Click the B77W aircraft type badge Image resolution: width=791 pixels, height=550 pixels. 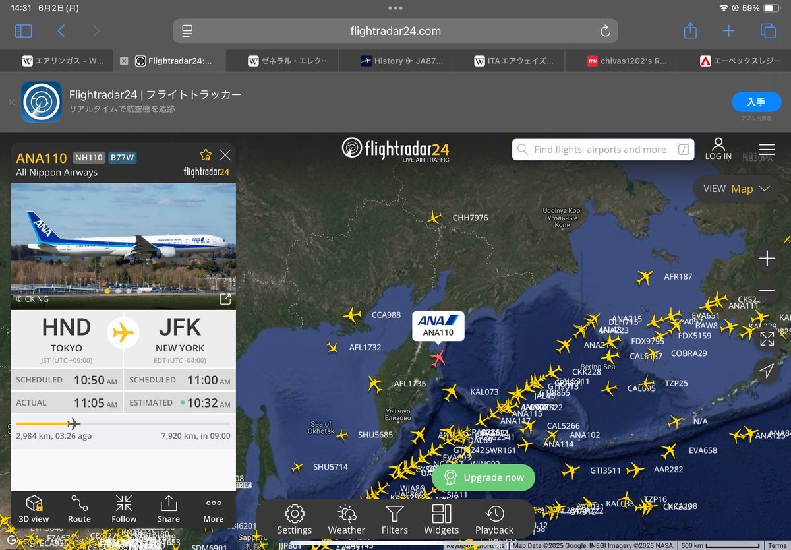point(123,158)
